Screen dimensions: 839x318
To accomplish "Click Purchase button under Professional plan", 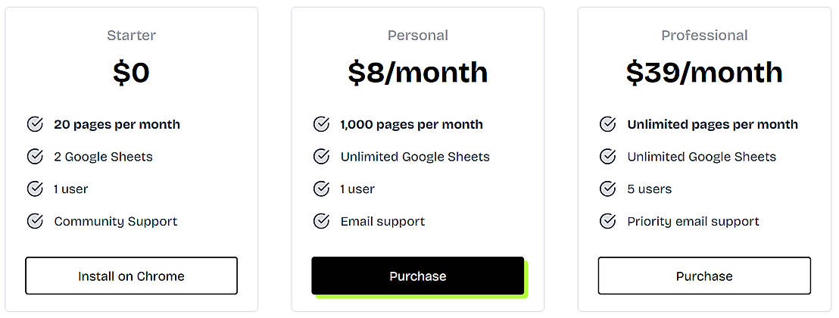I will coord(704,276).
